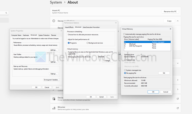The height and width of the screenshot is (114, 192).
Task: Copy the device specifications
Action: click(169, 21)
